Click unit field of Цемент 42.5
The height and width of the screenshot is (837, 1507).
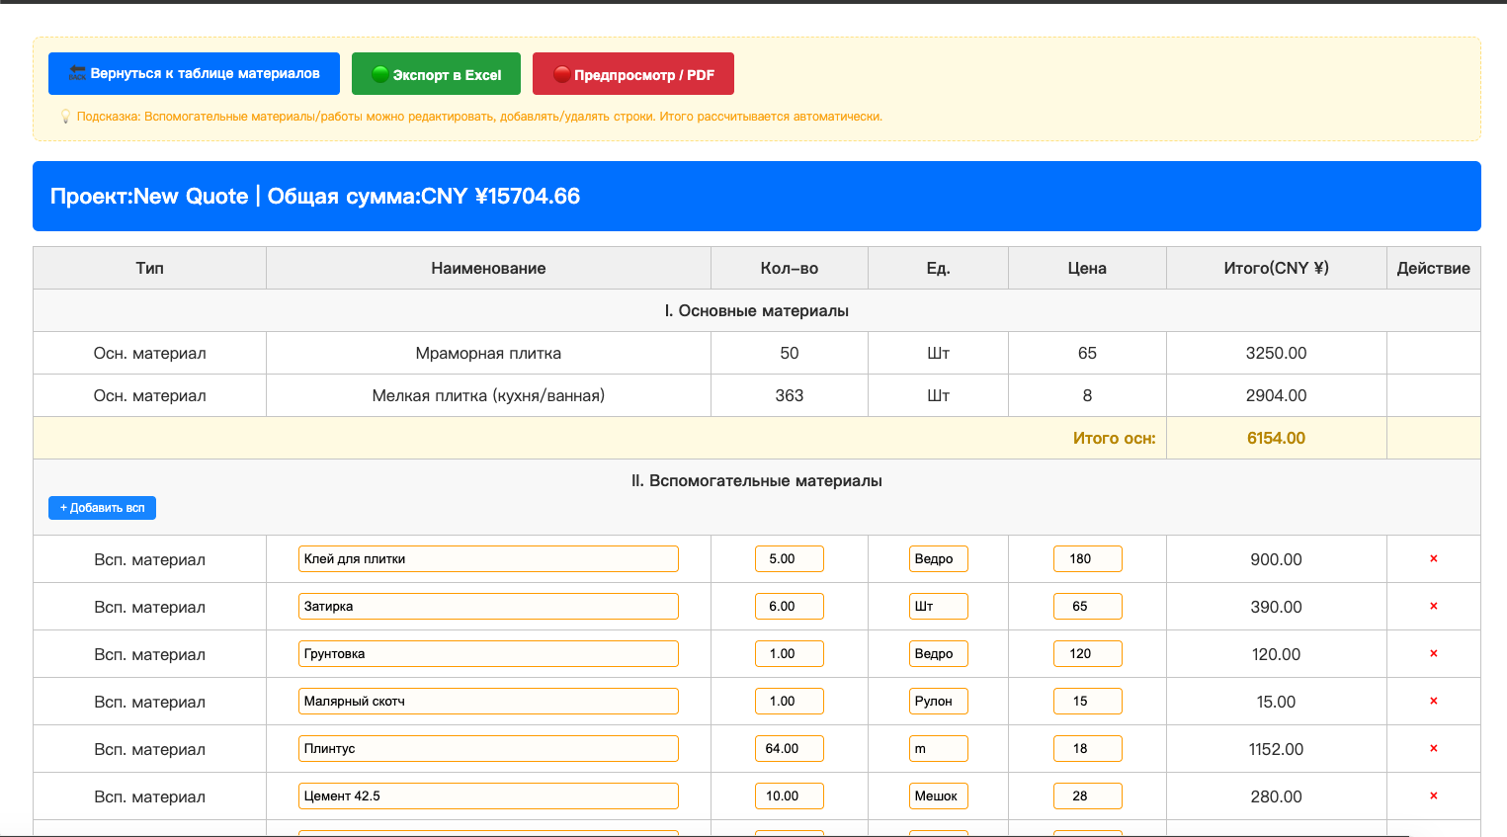click(939, 796)
